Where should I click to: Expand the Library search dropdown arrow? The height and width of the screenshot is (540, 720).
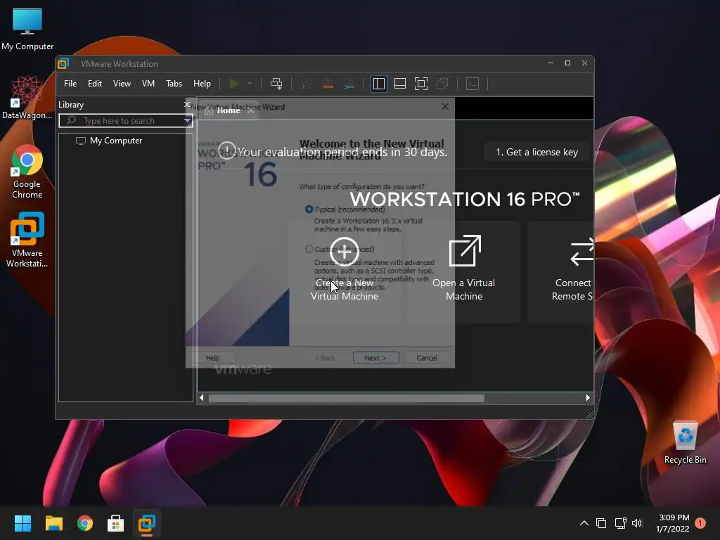pos(187,121)
